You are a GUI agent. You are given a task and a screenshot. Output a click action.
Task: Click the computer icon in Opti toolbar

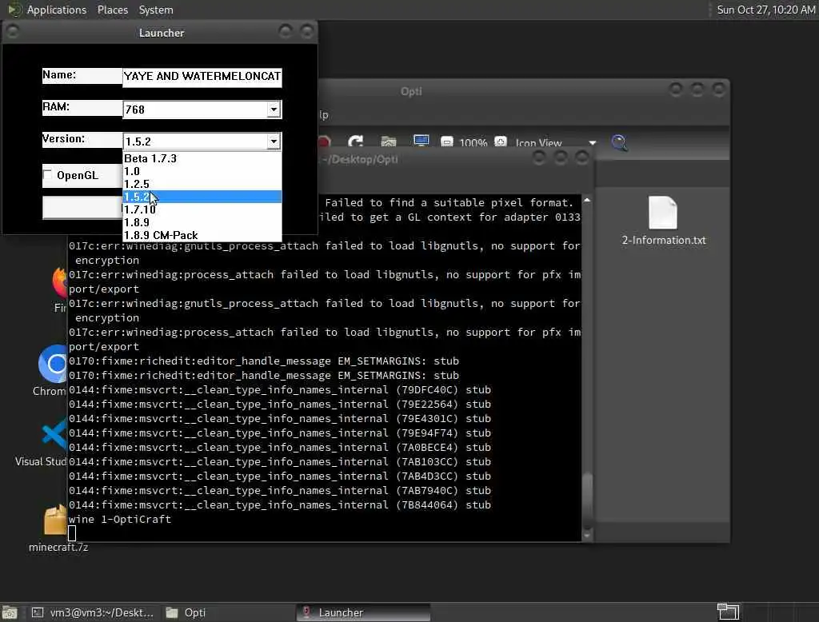[421, 142]
